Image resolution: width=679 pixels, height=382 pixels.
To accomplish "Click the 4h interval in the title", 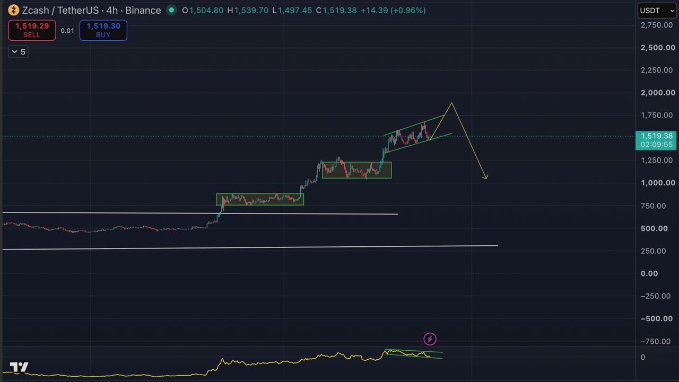I will pyautogui.click(x=112, y=10).
